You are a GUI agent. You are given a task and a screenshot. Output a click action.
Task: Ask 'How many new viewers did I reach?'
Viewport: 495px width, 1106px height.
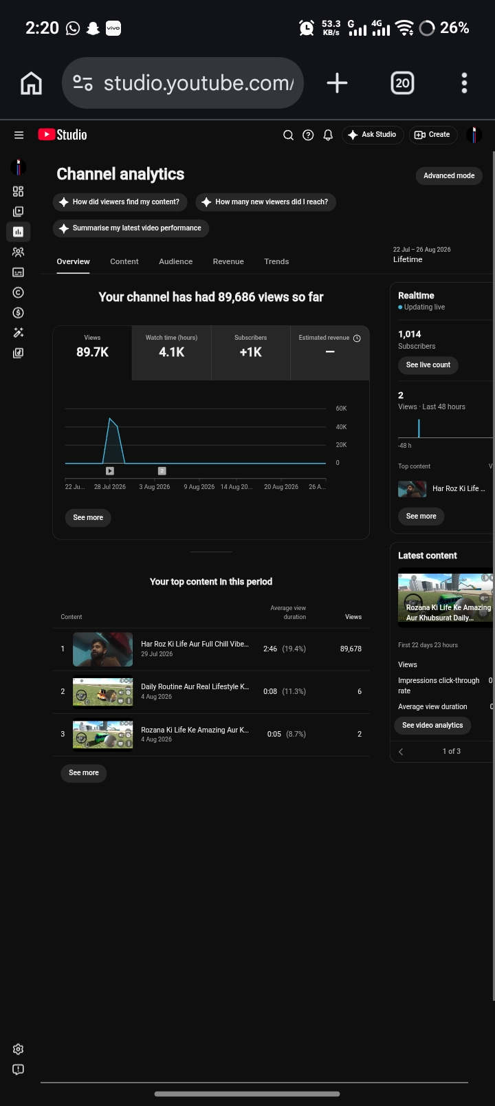click(266, 202)
